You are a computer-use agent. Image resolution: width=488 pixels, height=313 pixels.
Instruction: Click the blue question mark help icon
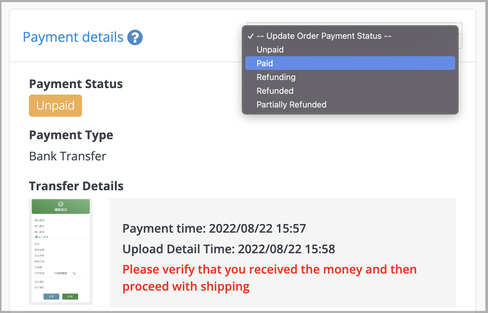coord(135,38)
